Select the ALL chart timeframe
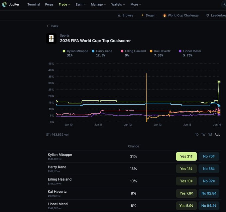 point(217,135)
